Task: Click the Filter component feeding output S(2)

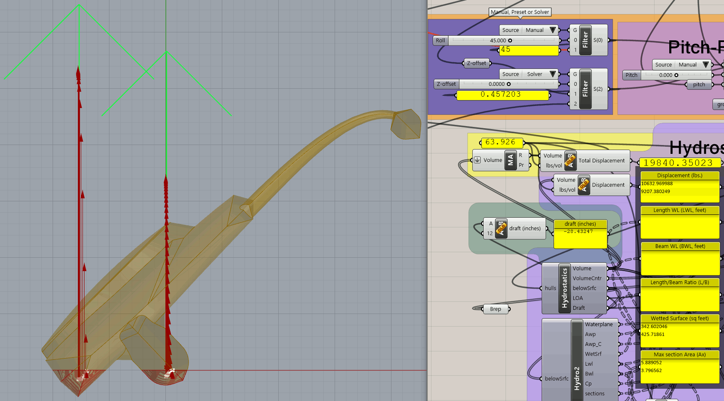Action: point(585,89)
